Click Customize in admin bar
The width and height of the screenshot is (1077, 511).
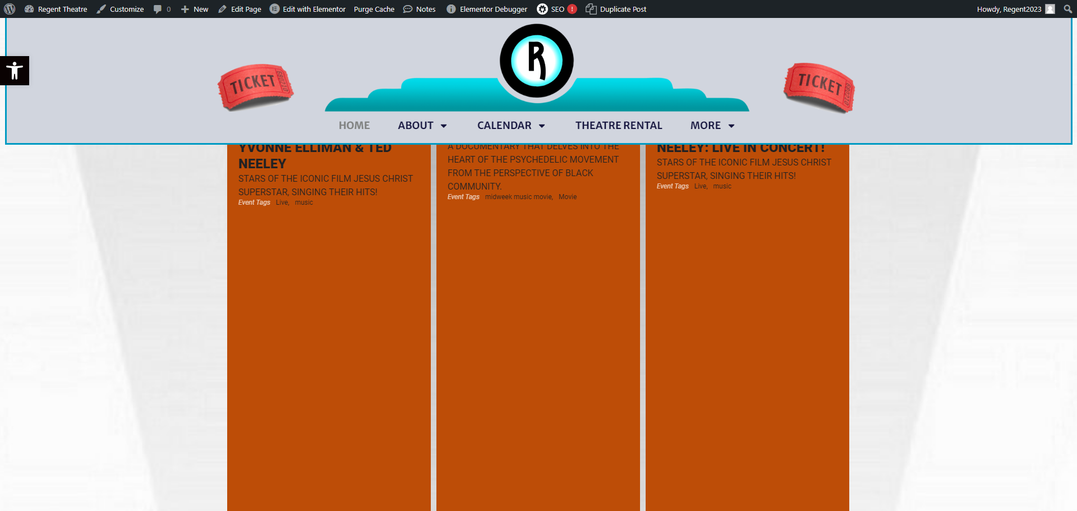120,9
